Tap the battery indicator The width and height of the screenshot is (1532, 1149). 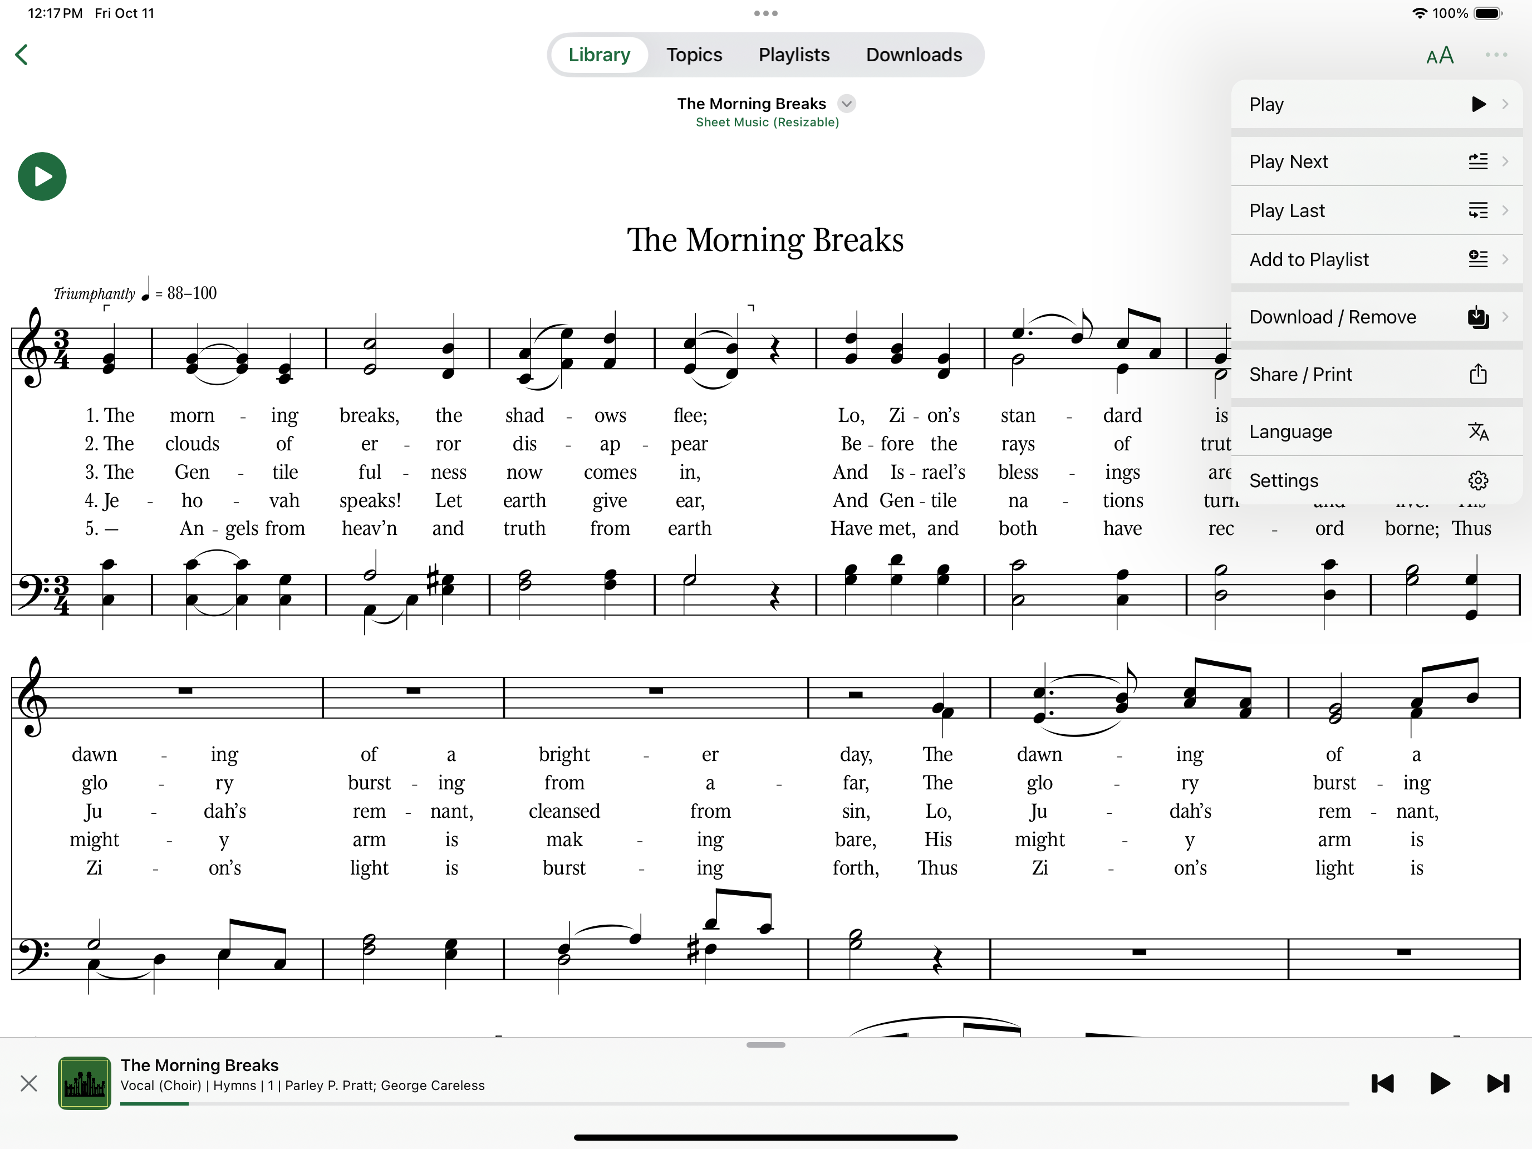click(x=1487, y=13)
